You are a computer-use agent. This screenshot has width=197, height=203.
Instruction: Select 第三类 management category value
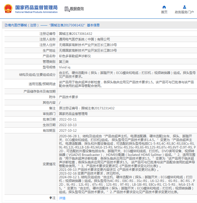[64, 61]
